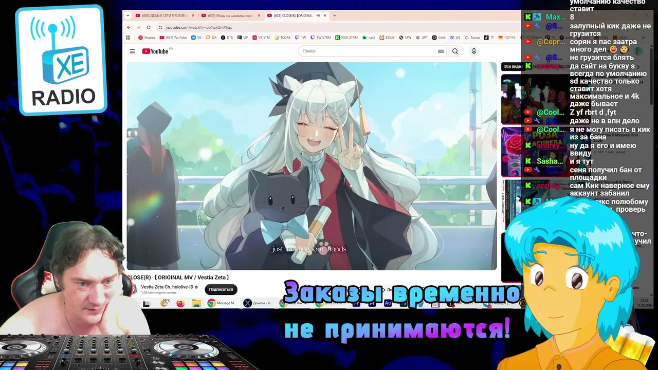This screenshot has height=370, width=658.
Task: Open the Алиса bookmark
Action: pyautogui.click(x=472, y=38)
